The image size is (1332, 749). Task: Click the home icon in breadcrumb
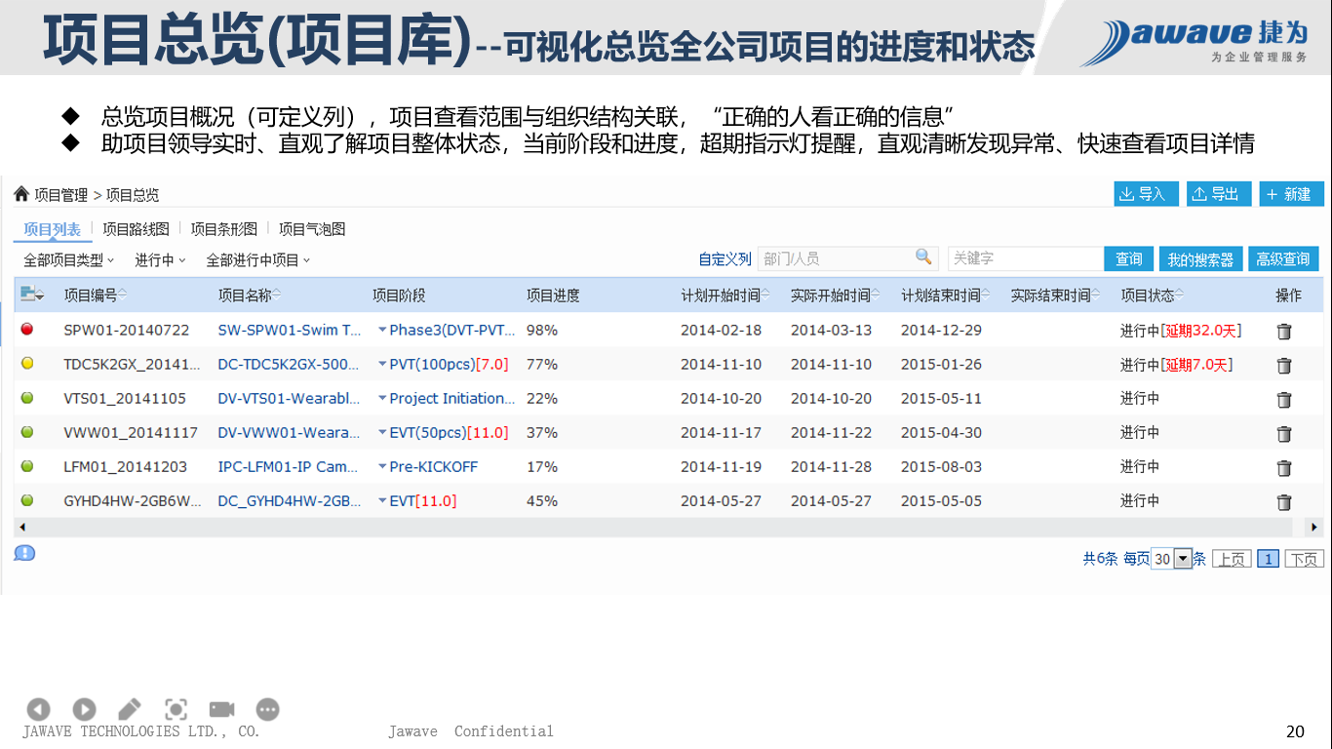click(21, 195)
